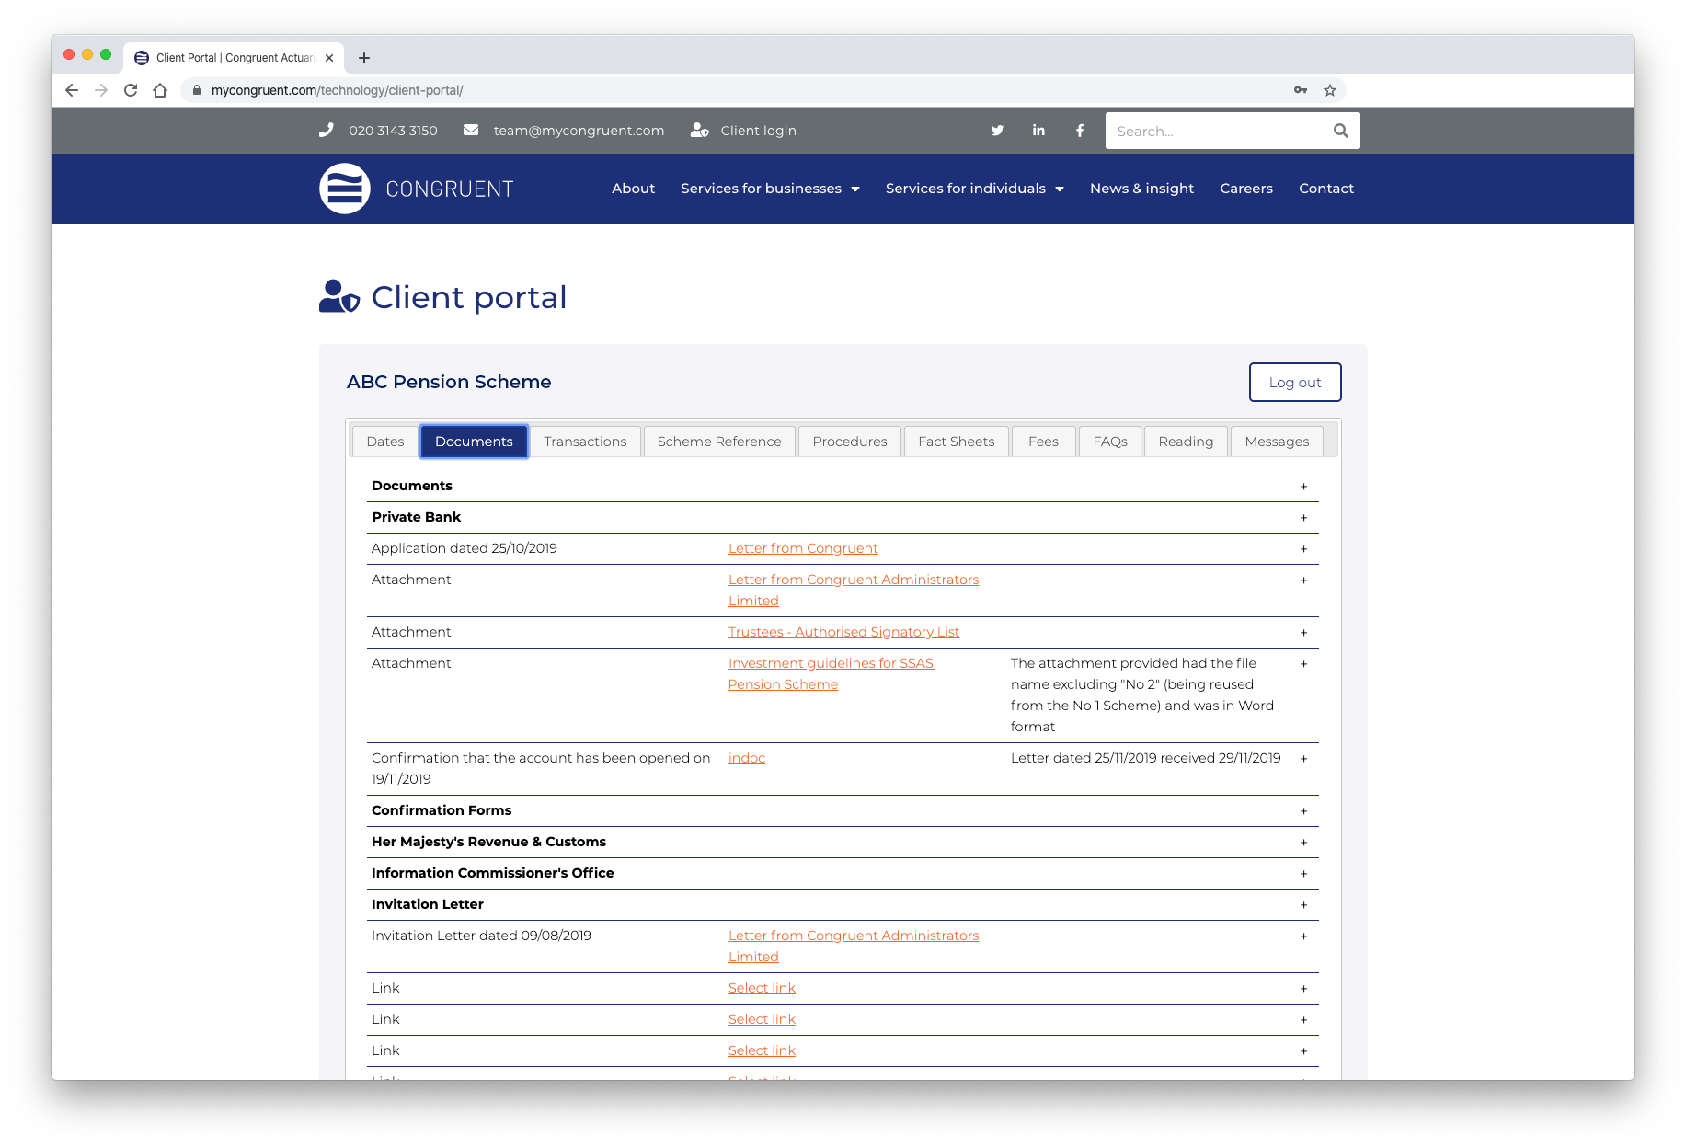Image resolution: width=1686 pixels, height=1148 pixels.
Task: Click the address bar URL
Action: pyautogui.click(x=337, y=90)
